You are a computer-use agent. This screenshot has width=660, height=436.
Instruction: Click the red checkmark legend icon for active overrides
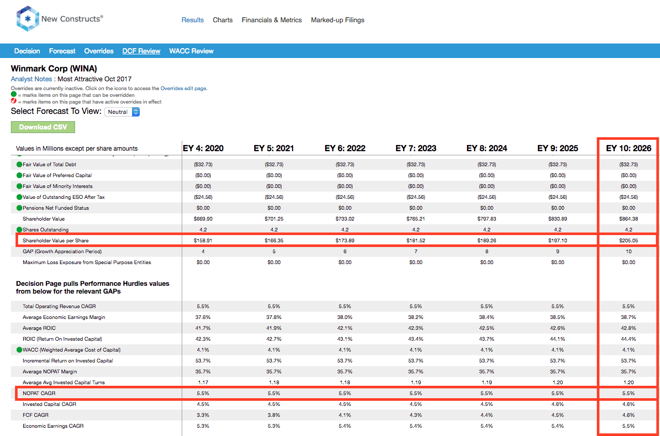point(13,101)
